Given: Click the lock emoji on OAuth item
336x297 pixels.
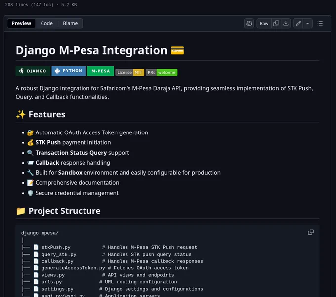Looking at the screenshot, I should tap(30, 132).
